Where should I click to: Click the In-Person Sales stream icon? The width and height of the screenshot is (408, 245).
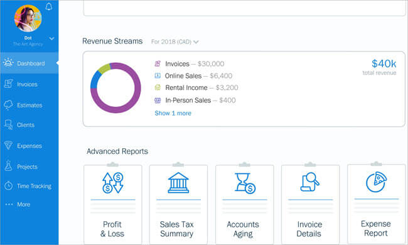click(158, 101)
